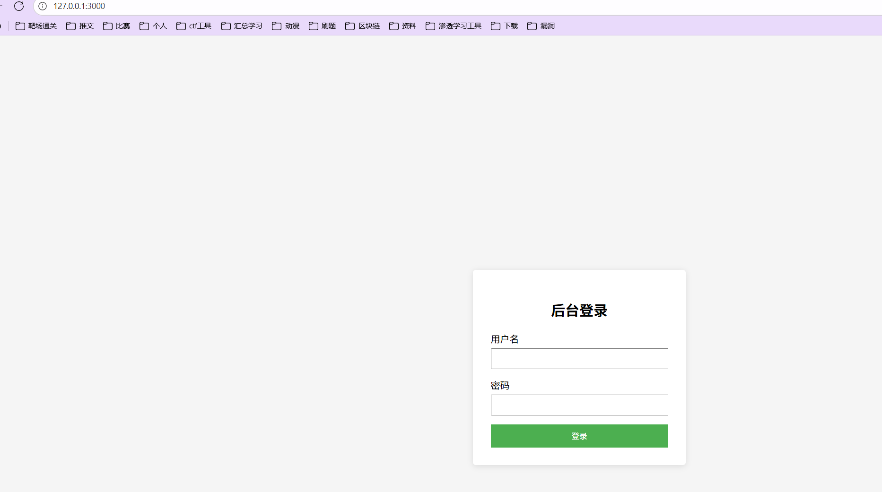This screenshot has width=882, height=492.
Task: Open the 靶场通关 bookmark folder
Action: point(36,26)
